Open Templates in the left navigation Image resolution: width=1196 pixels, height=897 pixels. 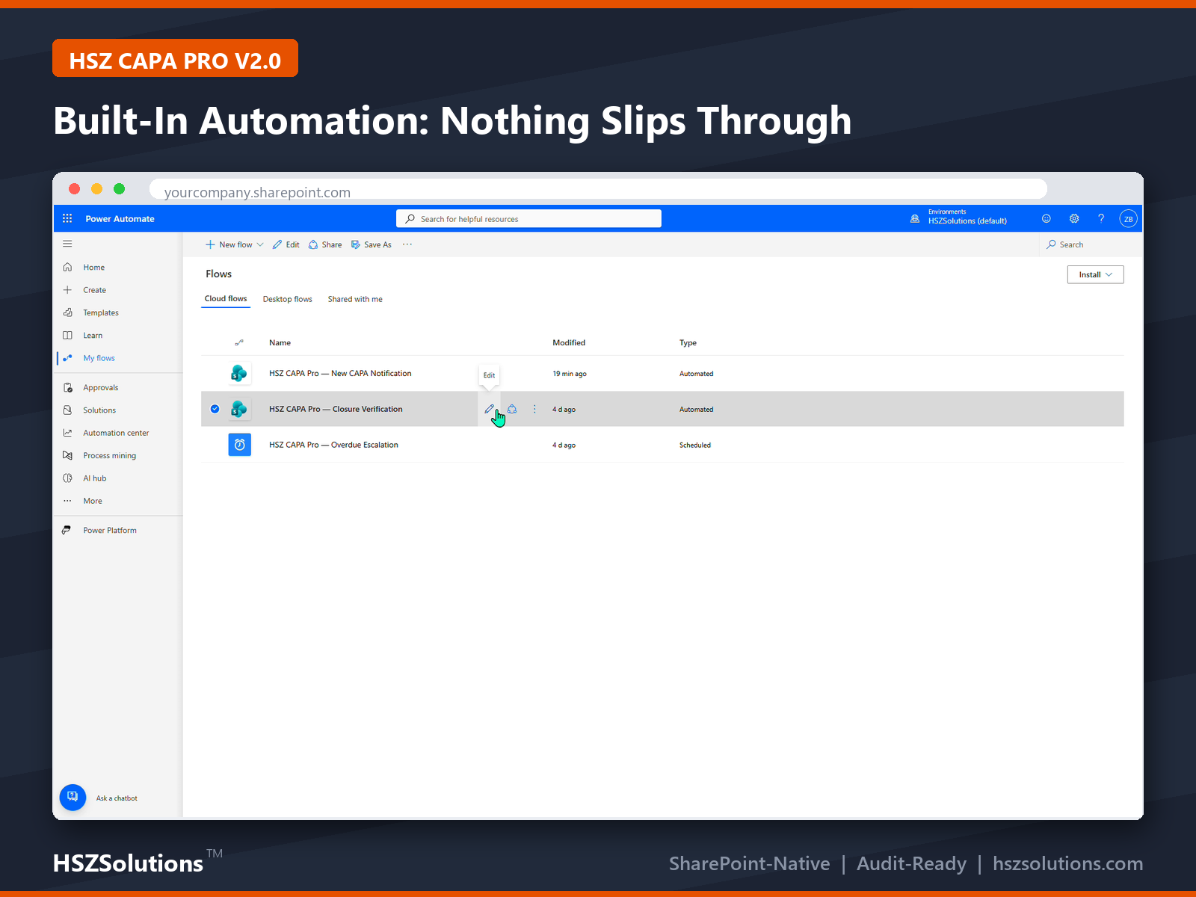click(x=101, y=312)
